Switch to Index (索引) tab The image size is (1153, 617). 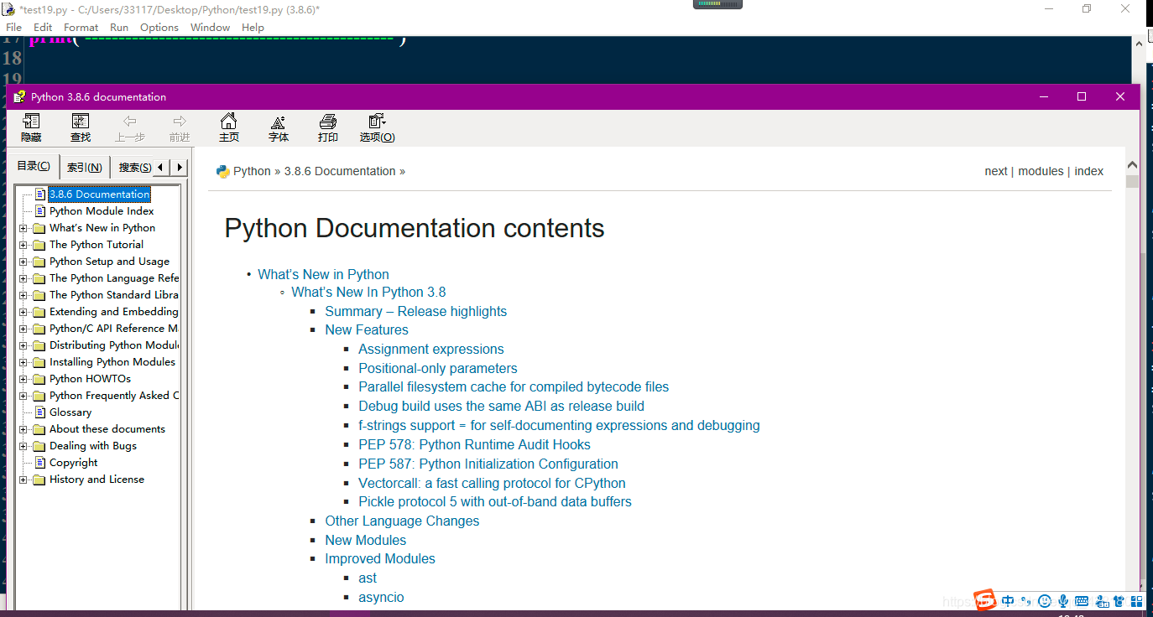(85, 167)
